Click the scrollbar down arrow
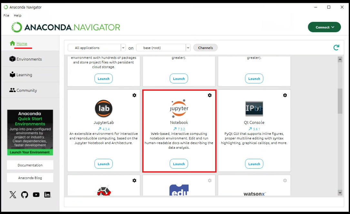Screen dimensions: 350x214 340,193
